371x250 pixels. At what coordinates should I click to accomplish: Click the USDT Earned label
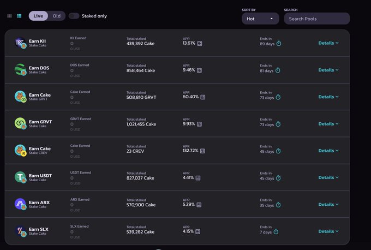(x=81, y=172)
